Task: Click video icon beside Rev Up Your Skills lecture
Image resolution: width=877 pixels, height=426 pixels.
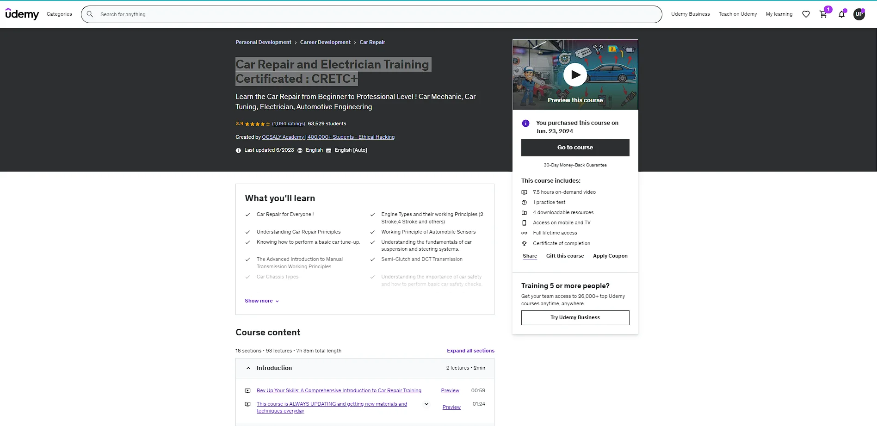Action: [247, 391]
